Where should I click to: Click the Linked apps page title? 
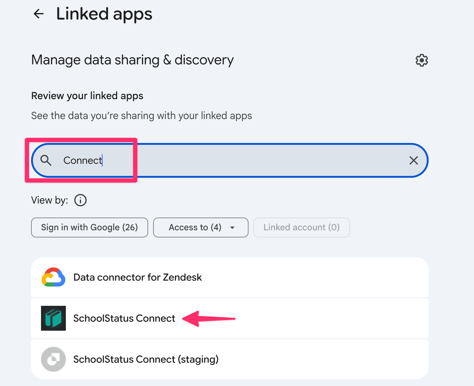coord(104,14)
